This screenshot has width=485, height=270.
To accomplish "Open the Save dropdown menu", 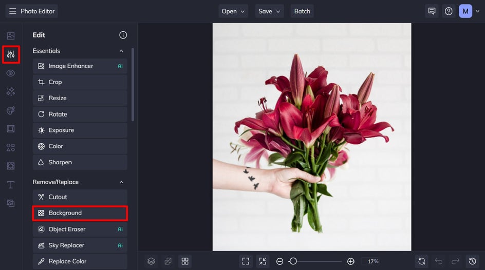I will (x=269, y=11).
